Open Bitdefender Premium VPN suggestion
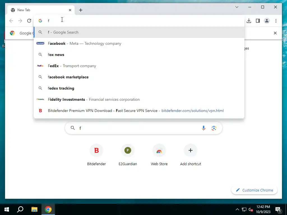Viewport: 287px width, 215px height. [x=139, y=111]
